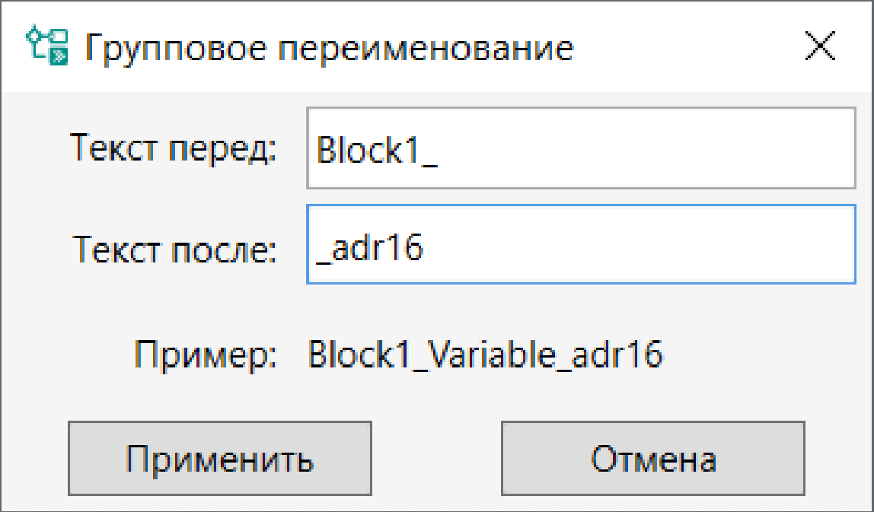Click the Текст перед: label
874x512 pixels.
tap(173, 148)
